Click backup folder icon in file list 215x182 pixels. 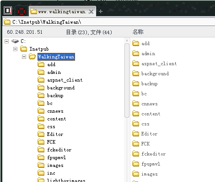[136, 83]
